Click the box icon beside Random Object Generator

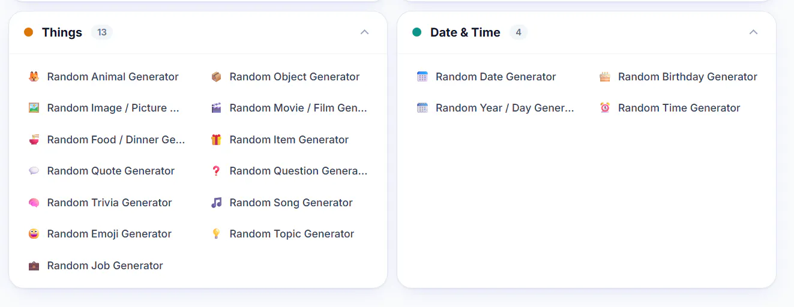coord(216,77)
